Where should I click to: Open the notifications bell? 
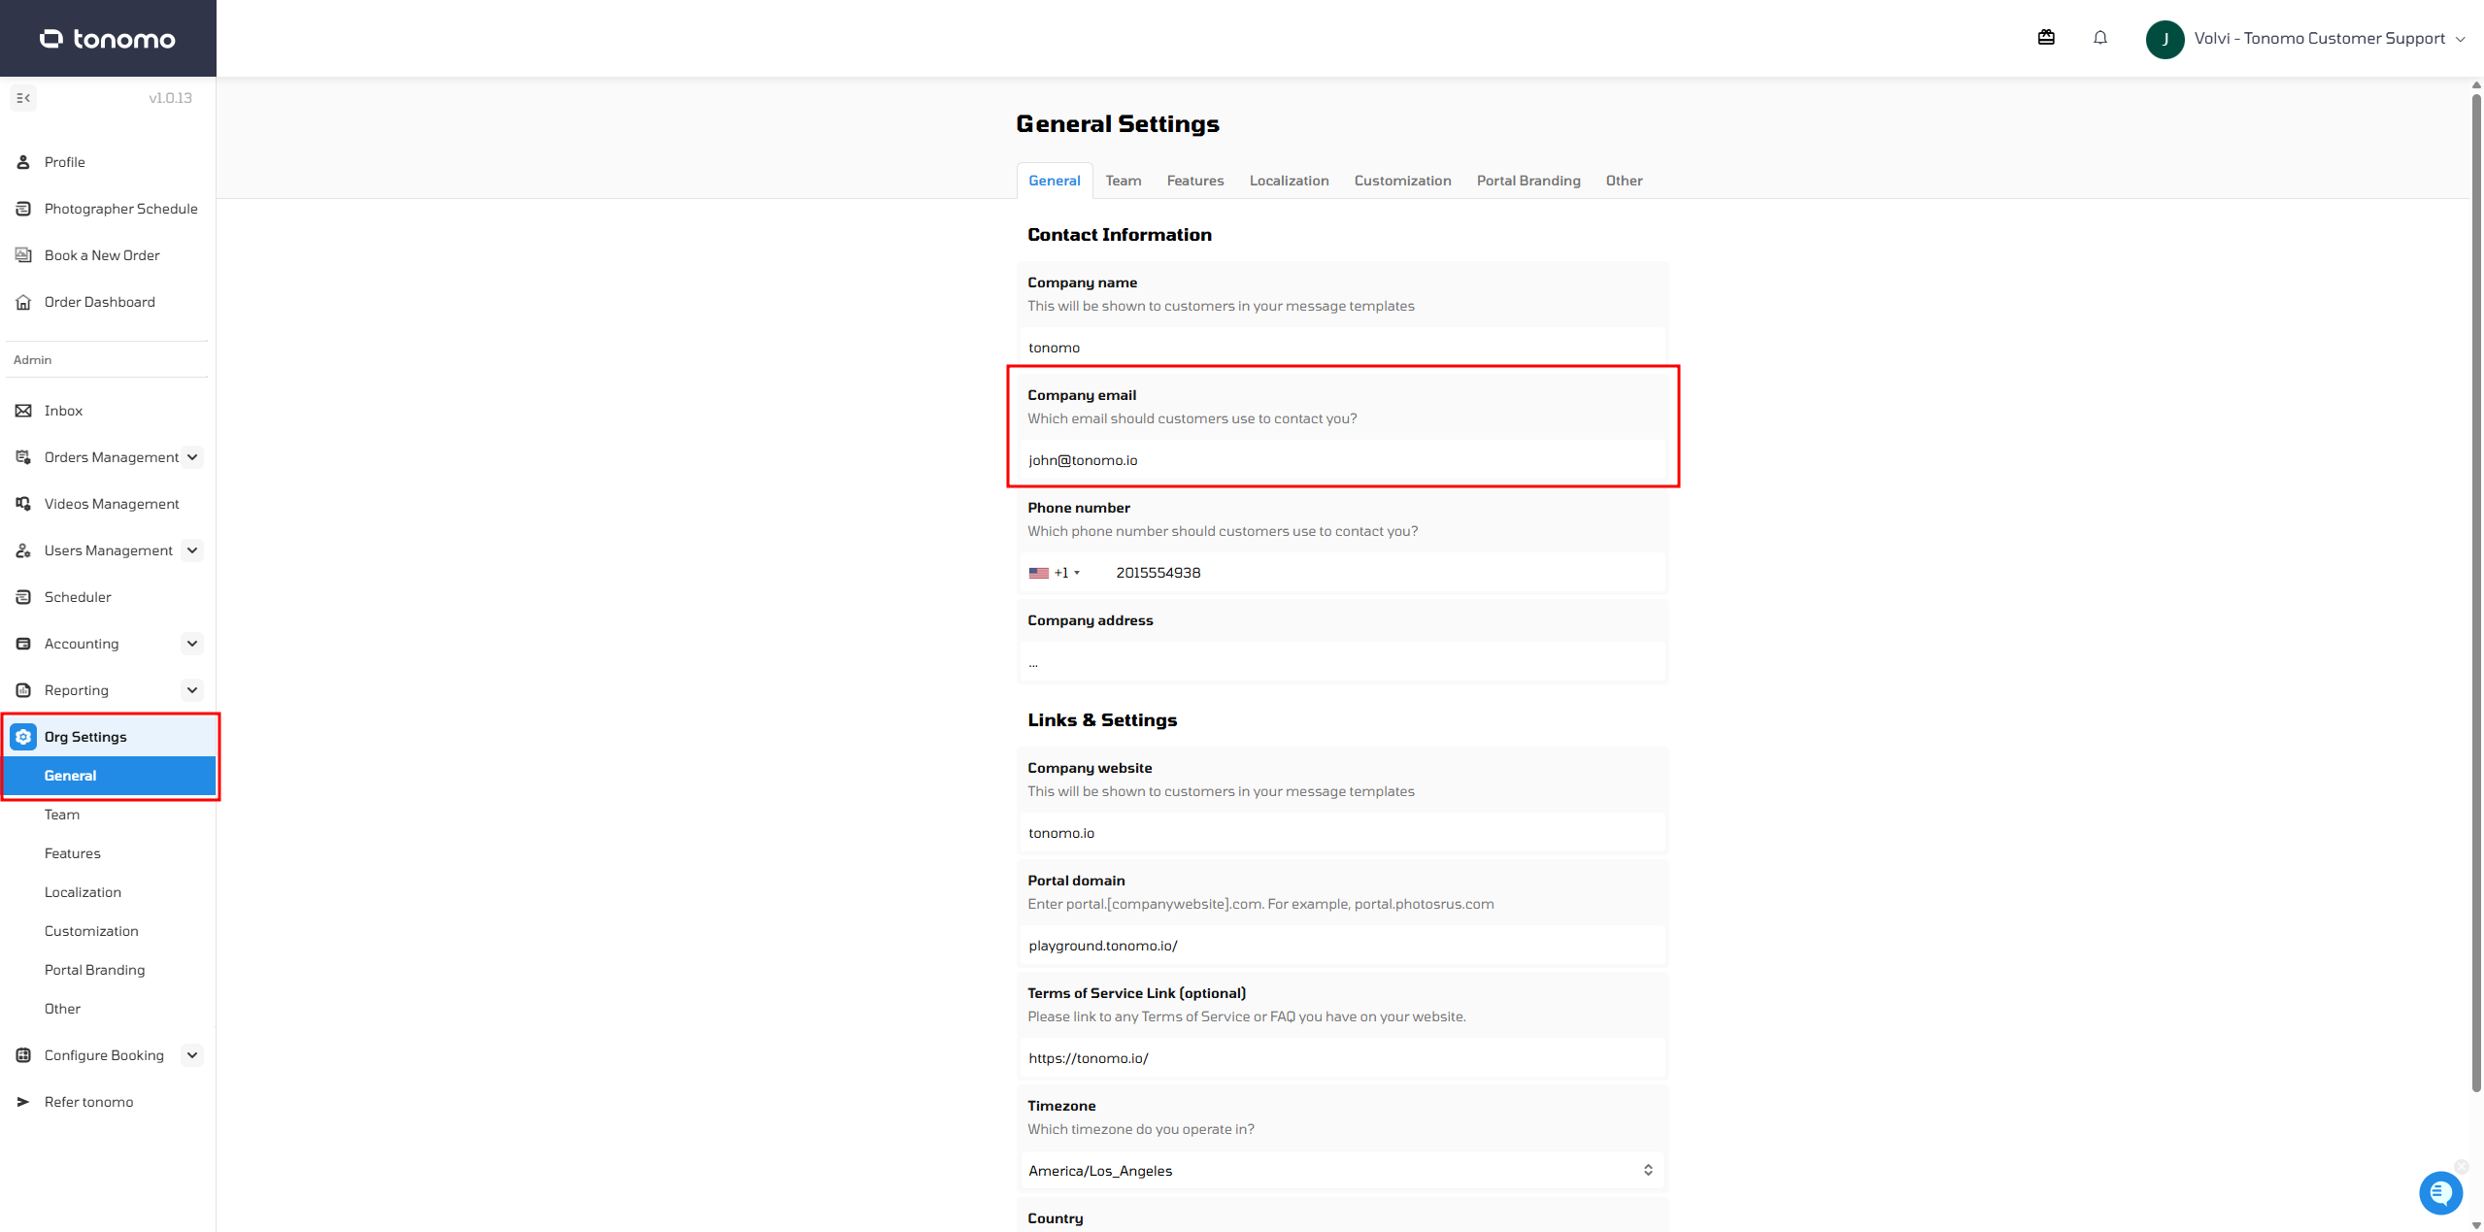tap(2100, 38)
